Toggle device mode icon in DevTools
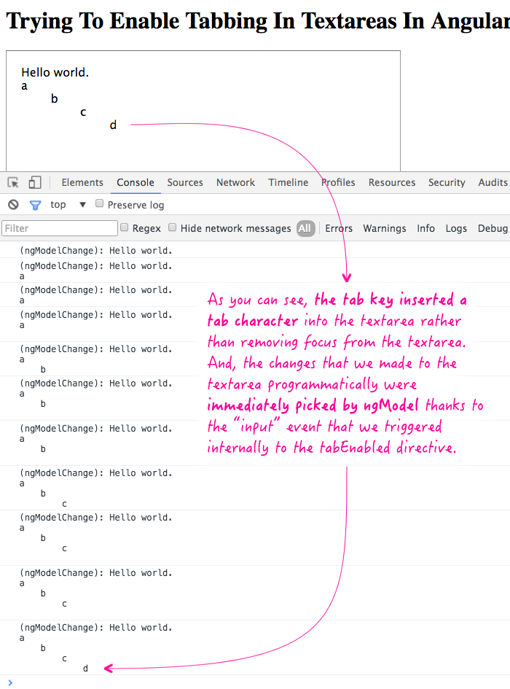Image resolution: width=510 pixels, height=689 pixels. coord(35,183)
